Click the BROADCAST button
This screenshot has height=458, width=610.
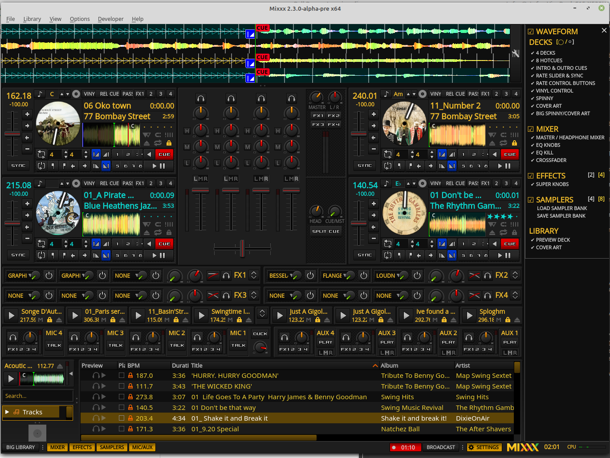[x=441, y=447]
